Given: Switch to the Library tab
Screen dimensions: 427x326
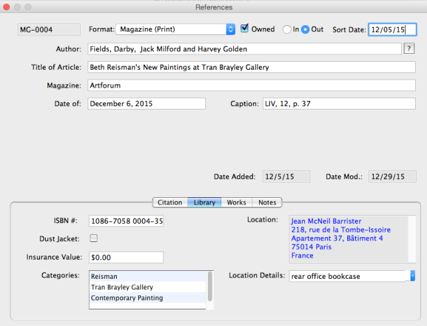Looking at the screenshot, I should [204, 203].
